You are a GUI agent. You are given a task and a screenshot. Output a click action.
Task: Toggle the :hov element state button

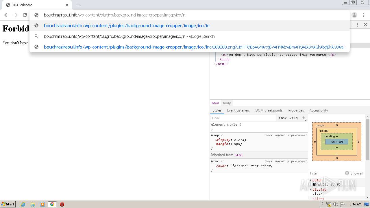point(282,118)
